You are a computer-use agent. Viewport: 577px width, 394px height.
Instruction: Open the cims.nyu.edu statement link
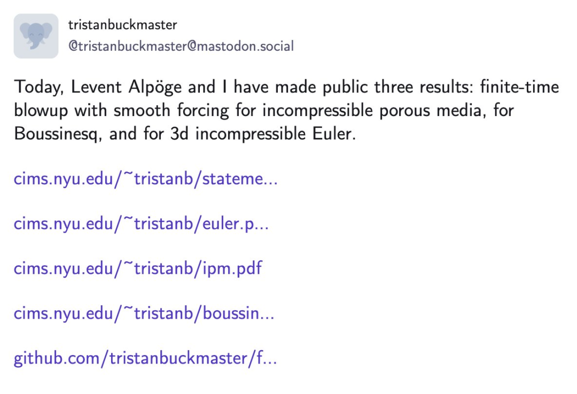(146, 179)
